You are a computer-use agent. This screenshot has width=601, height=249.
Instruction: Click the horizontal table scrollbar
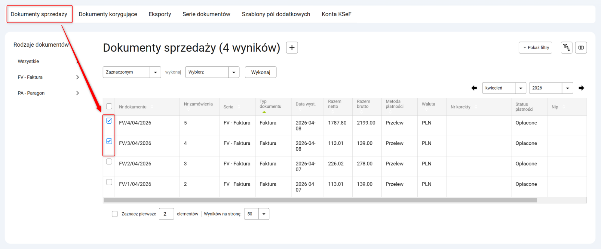click(320, 200)
